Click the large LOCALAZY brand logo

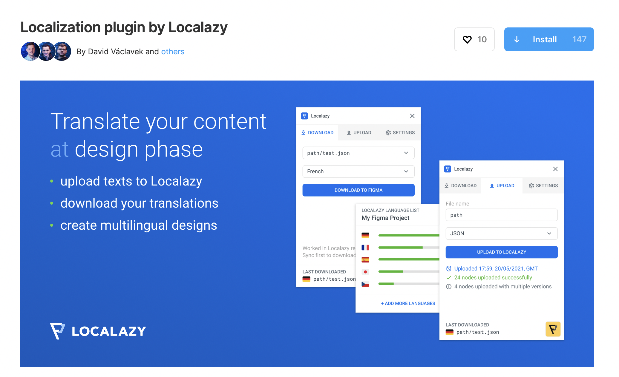coord(98,331)
